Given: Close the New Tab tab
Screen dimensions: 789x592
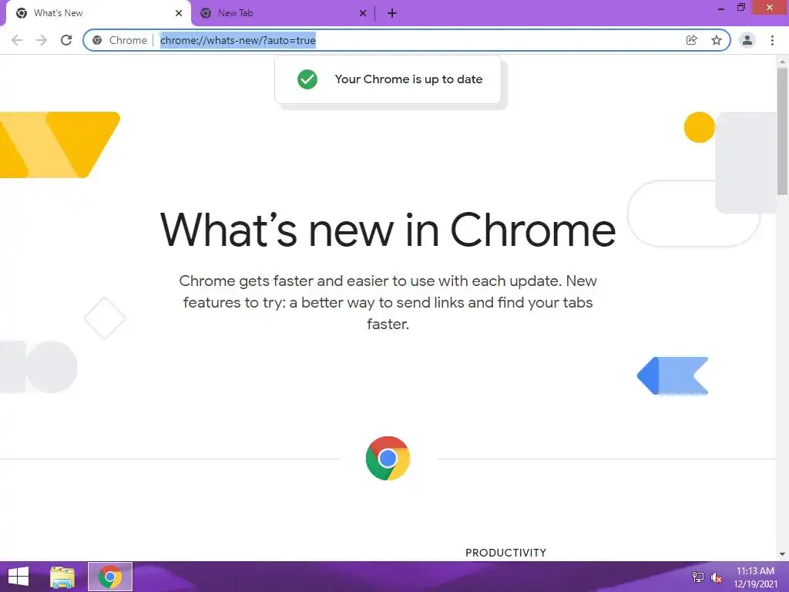Looking at the screenshot, I should coord(363,13).
